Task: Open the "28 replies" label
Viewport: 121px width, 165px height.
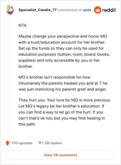Action: (53, 143)
